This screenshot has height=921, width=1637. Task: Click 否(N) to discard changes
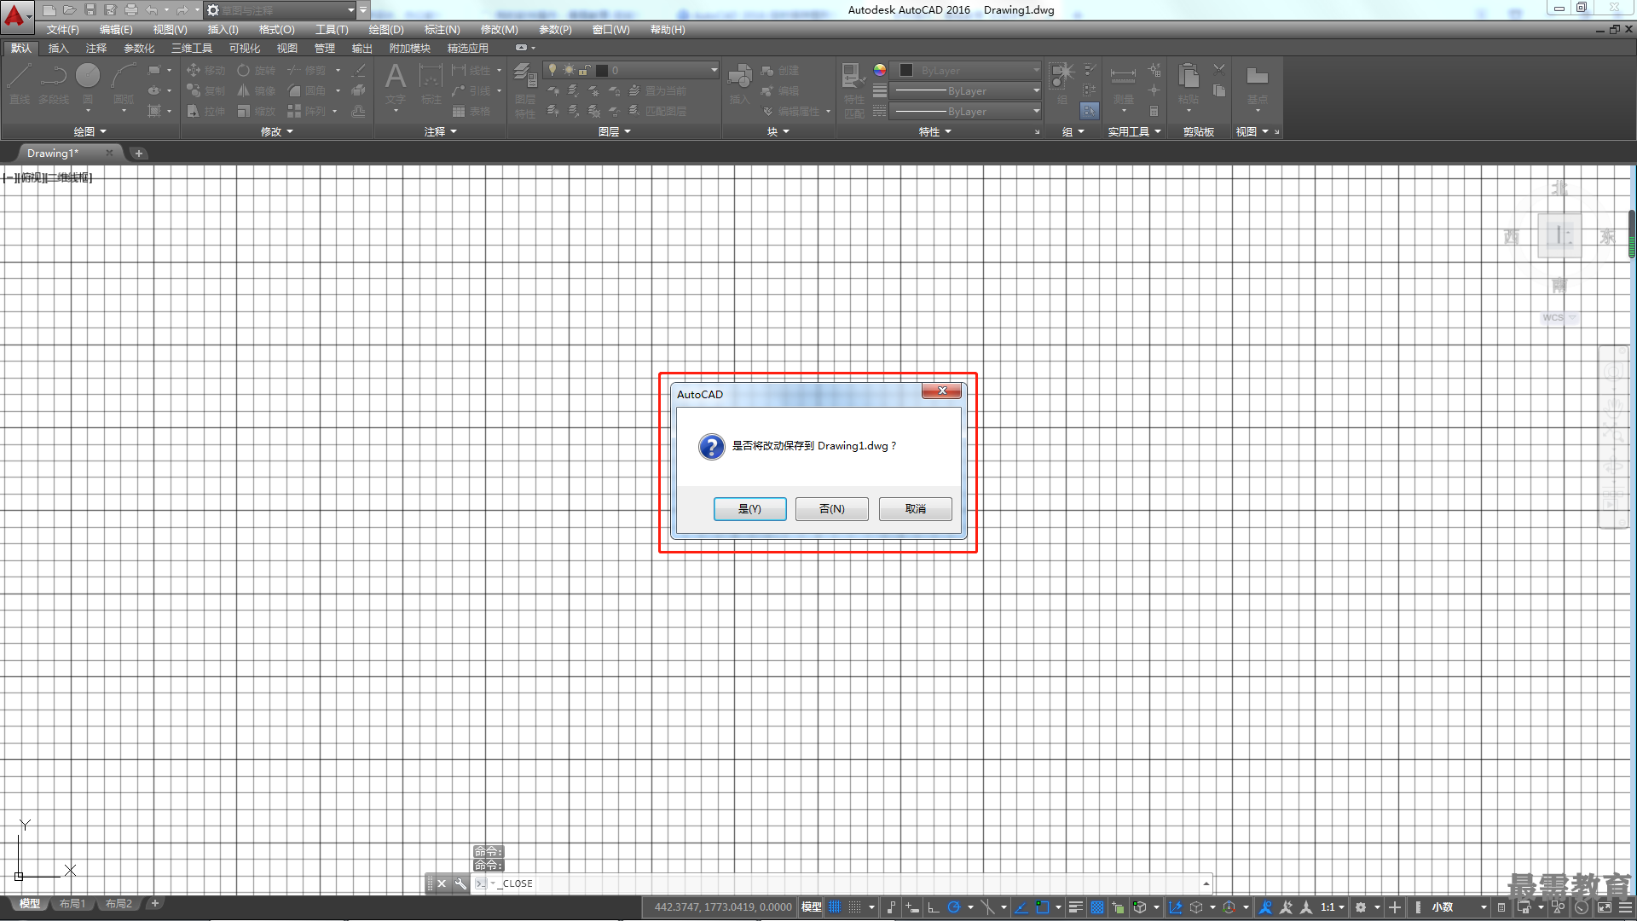[x=831, y=509]
